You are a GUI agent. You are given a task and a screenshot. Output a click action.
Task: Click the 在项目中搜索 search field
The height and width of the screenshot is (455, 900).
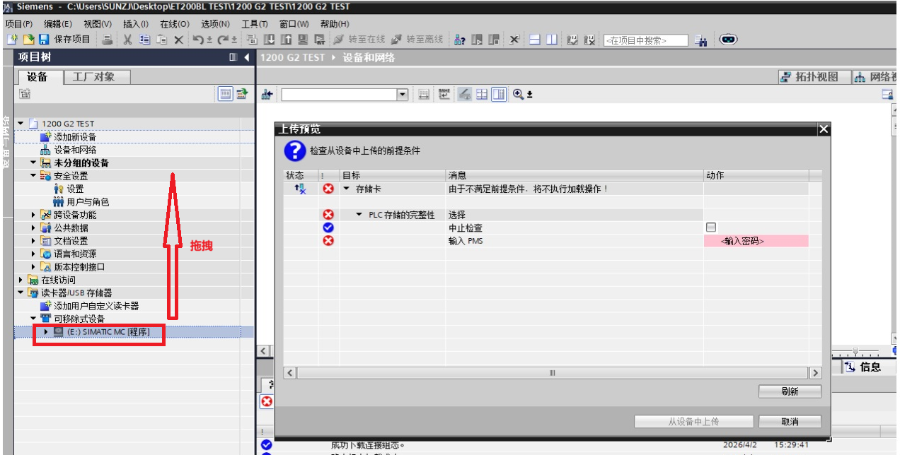point(645,40)
